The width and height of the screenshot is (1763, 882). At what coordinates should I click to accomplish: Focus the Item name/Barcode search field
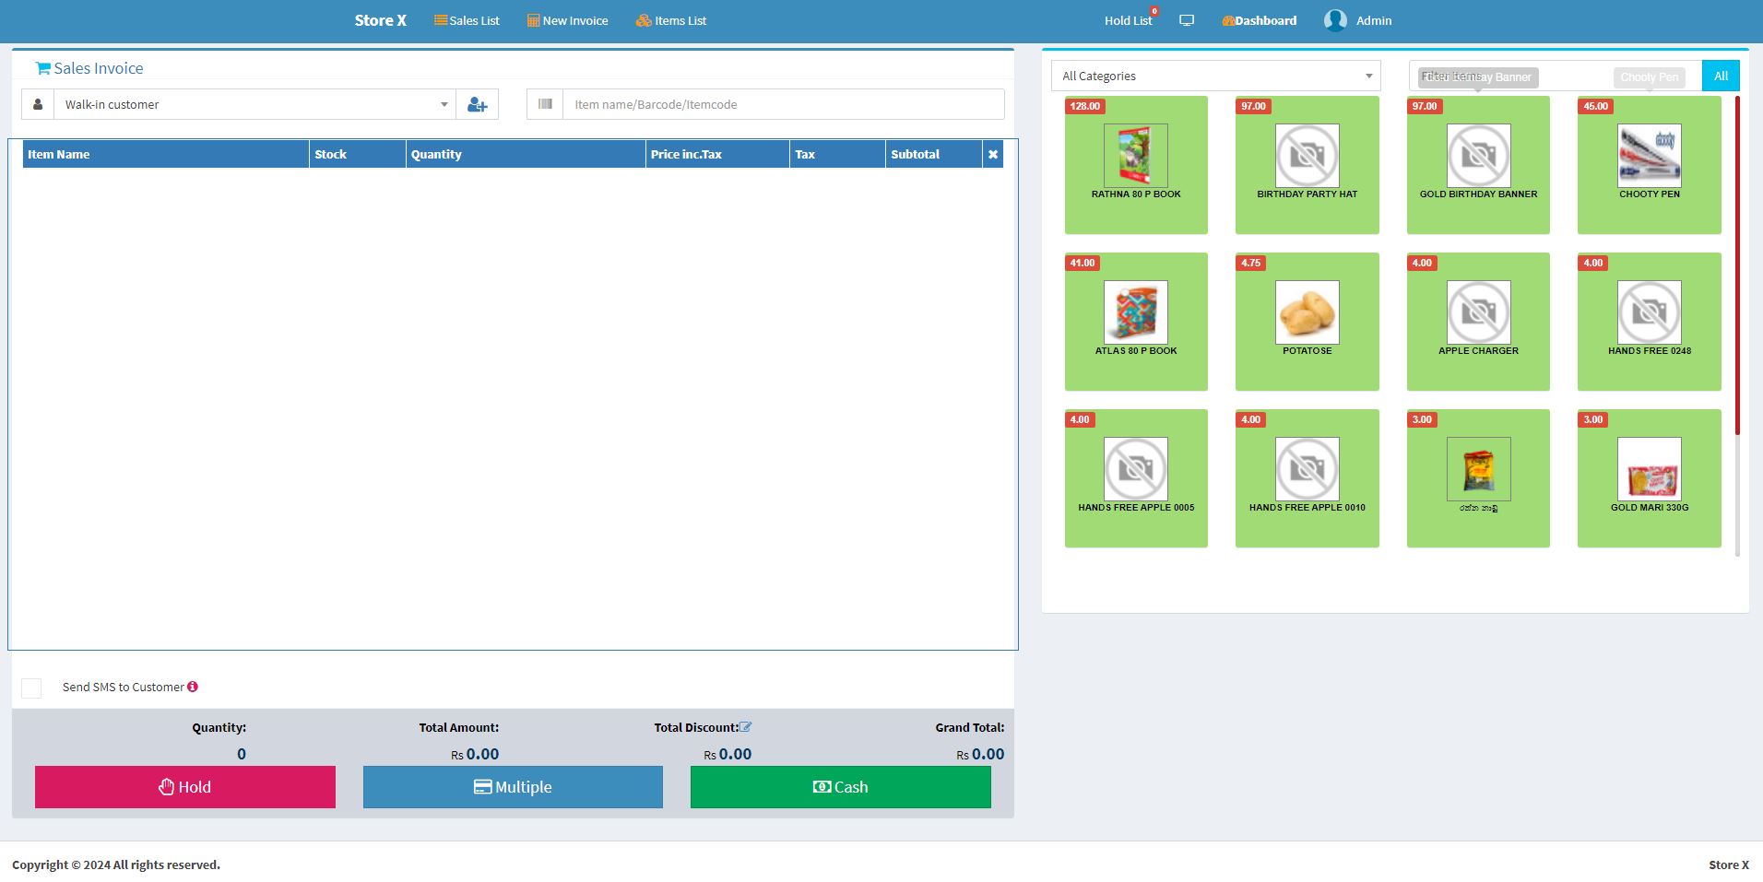[783, 105]
